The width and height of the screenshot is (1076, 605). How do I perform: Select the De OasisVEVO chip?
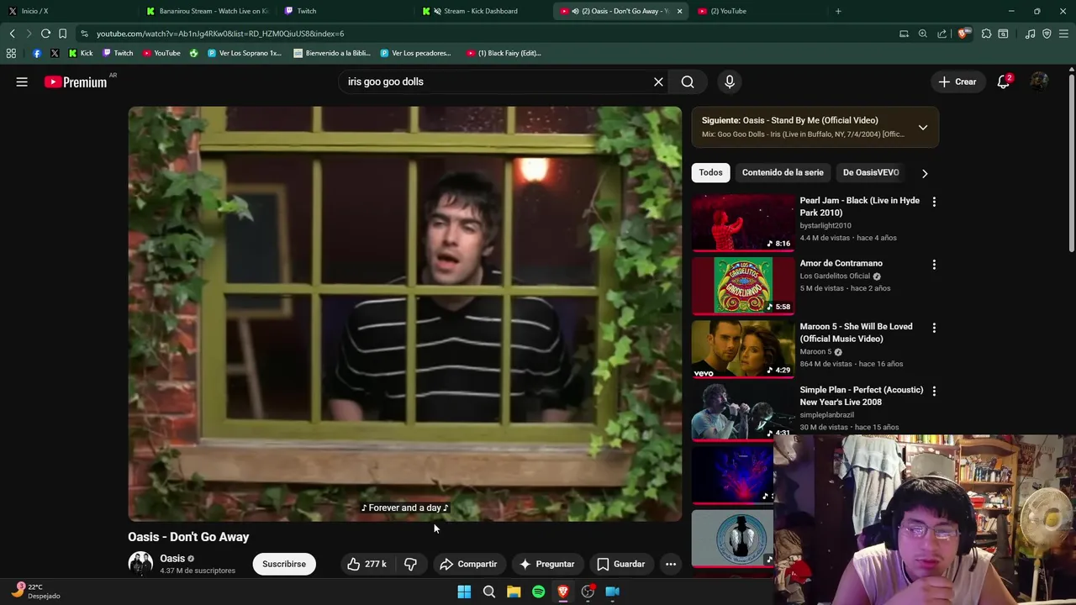[871, 172]
